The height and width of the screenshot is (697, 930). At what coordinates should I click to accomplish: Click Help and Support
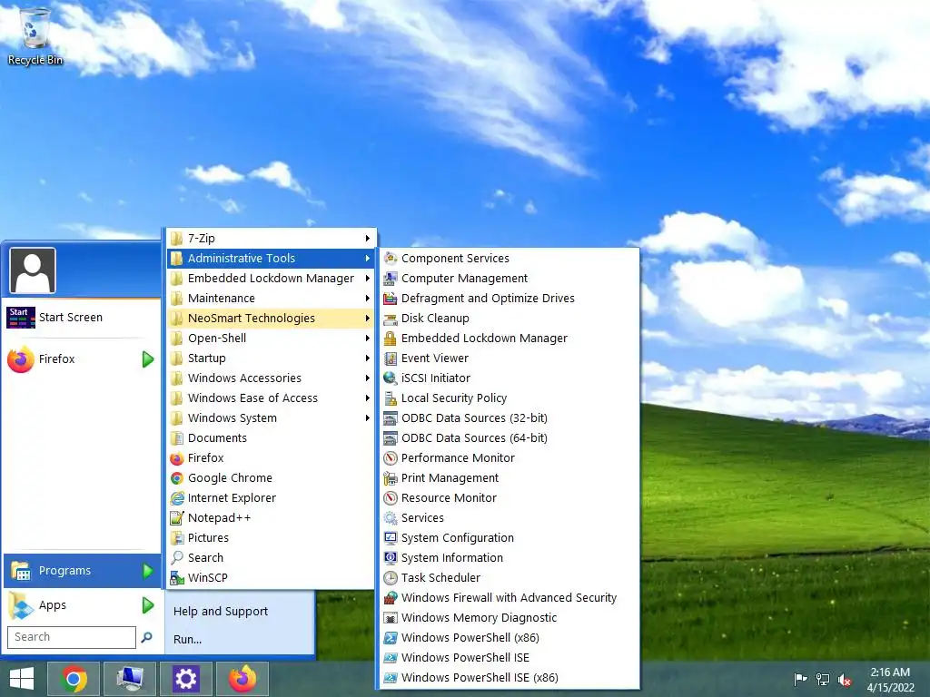220,611
